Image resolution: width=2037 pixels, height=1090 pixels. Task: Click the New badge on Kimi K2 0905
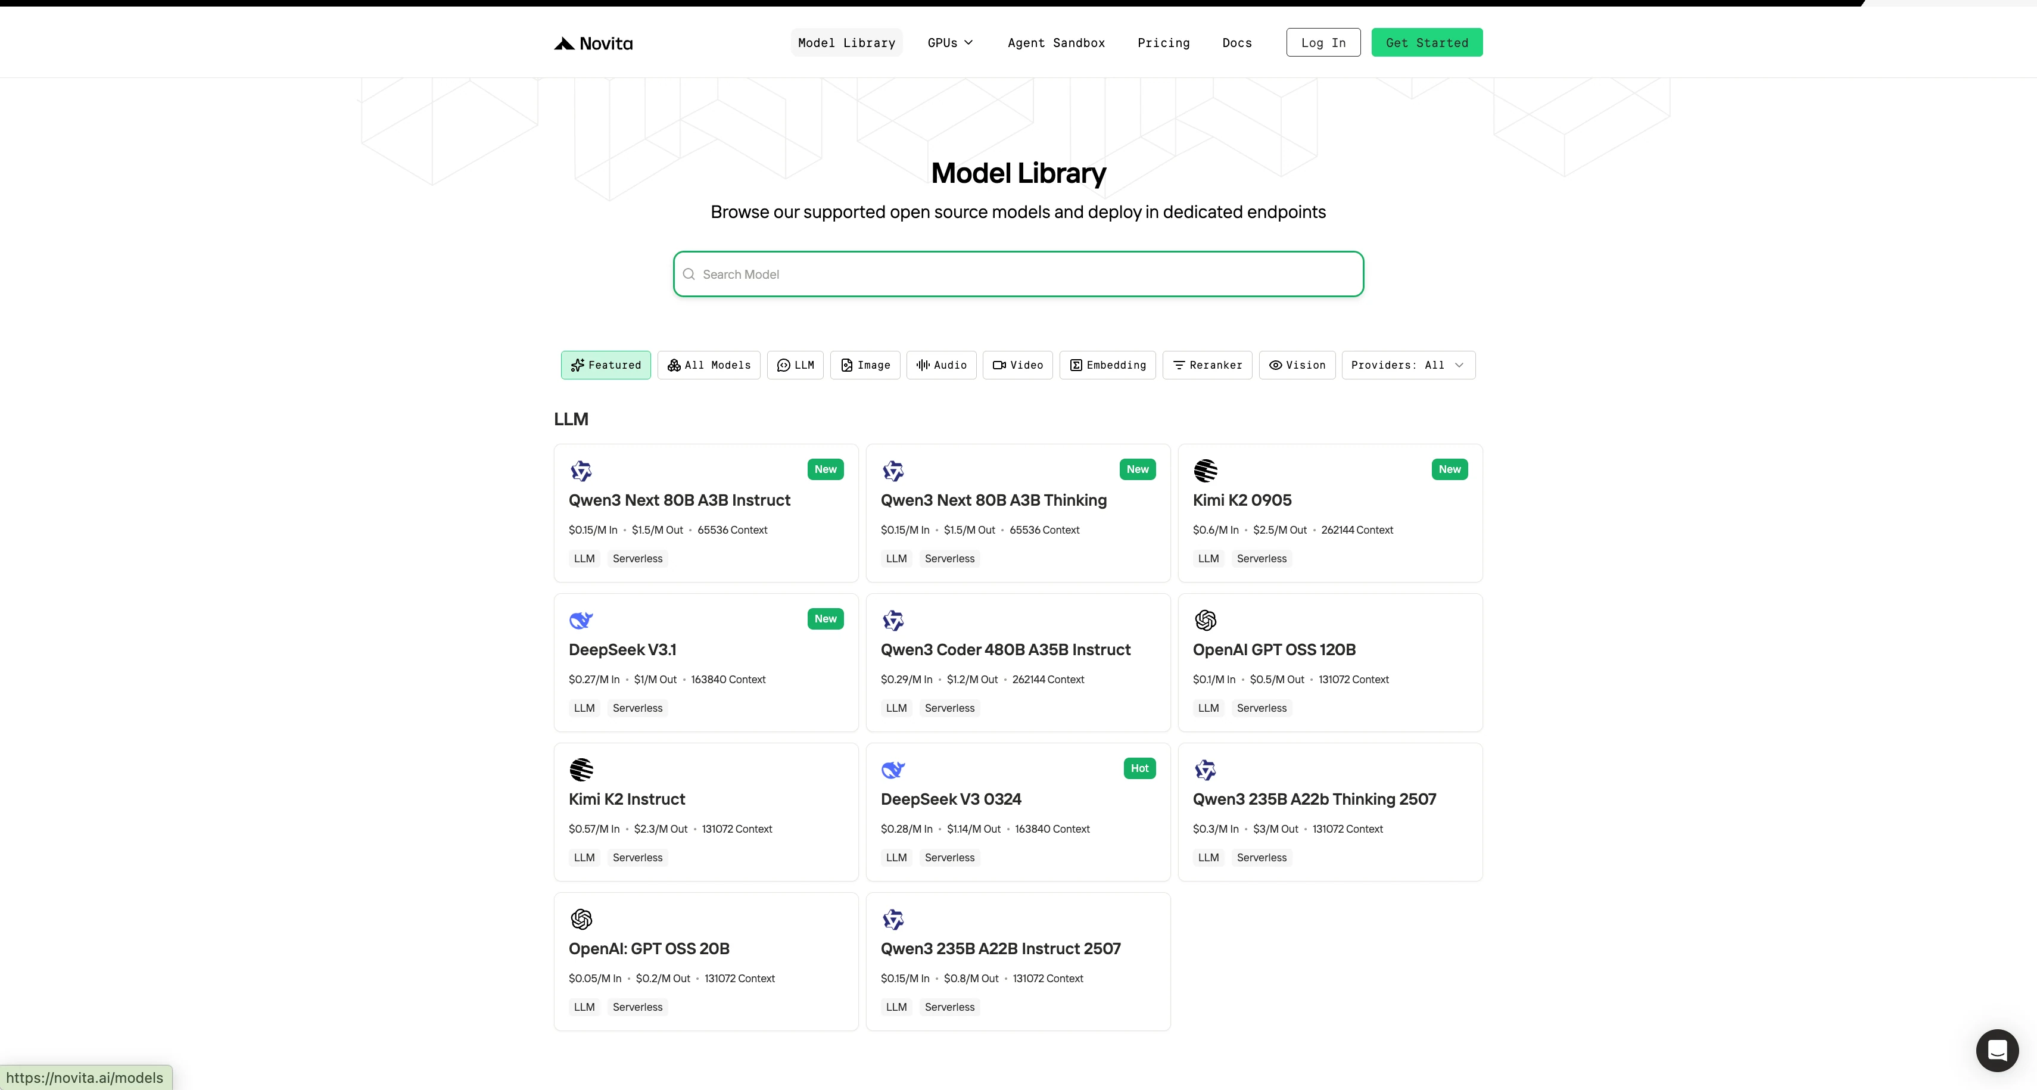(x=1450, y=469)
